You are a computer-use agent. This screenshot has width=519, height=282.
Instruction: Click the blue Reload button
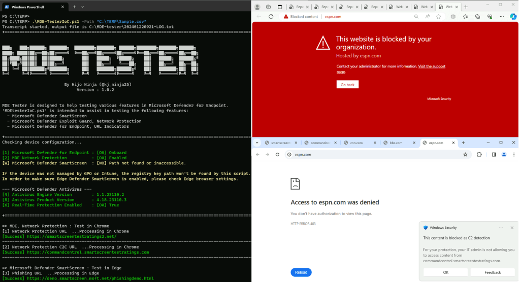301,272
